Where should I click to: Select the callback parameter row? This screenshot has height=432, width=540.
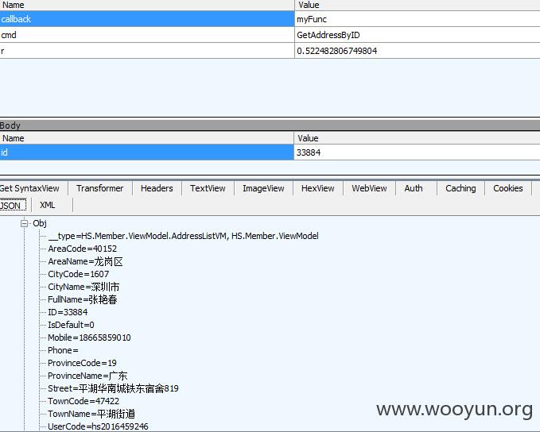[270, 19]
